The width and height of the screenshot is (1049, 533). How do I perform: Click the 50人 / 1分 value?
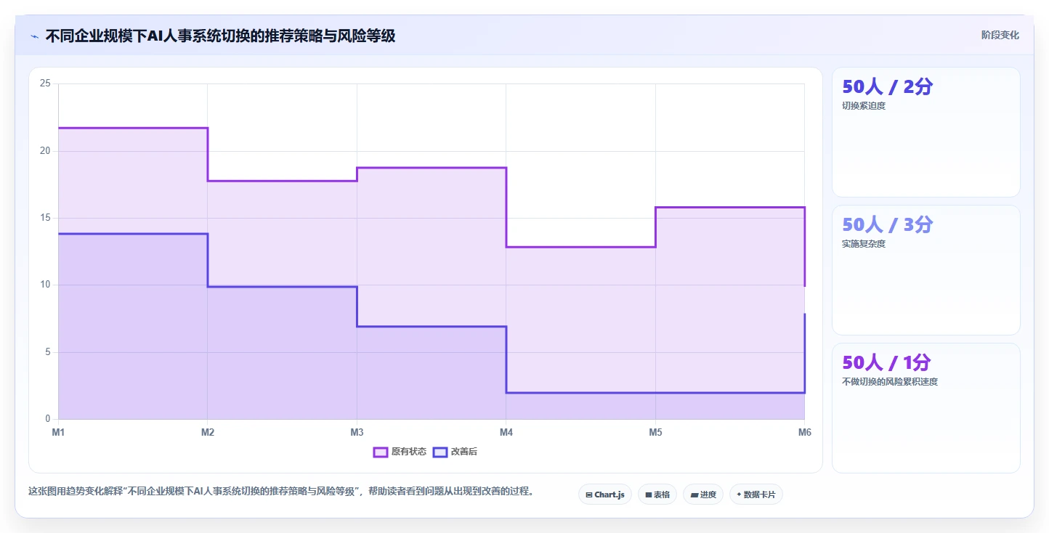click(886, 362)
